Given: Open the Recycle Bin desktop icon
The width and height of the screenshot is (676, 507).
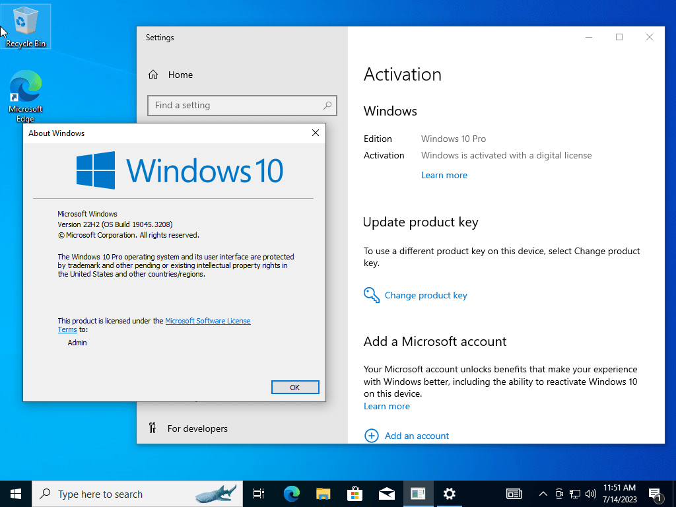Looking at the screenshot, I should (26, 26).
